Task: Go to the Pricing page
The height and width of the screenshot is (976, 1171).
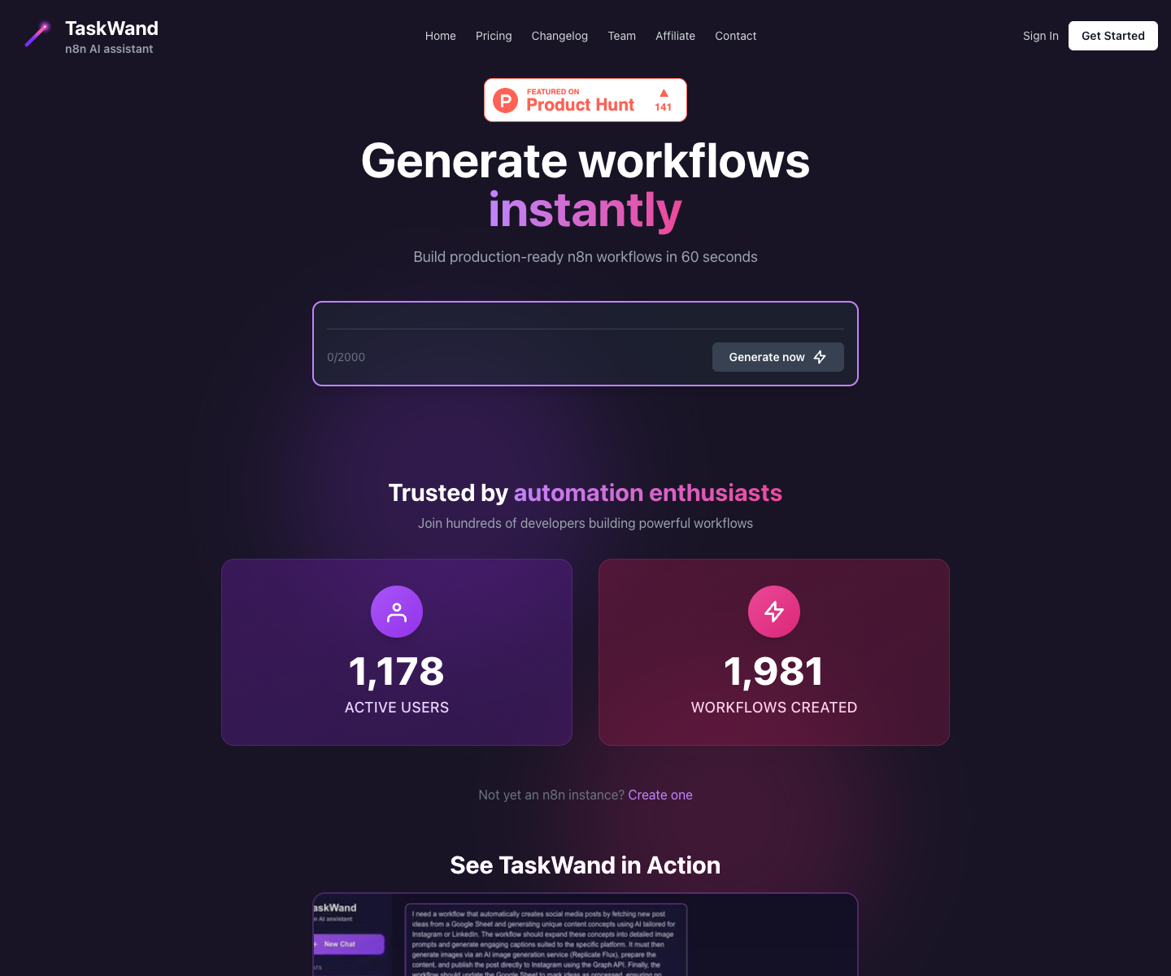Action: click(x=494, y=36)
